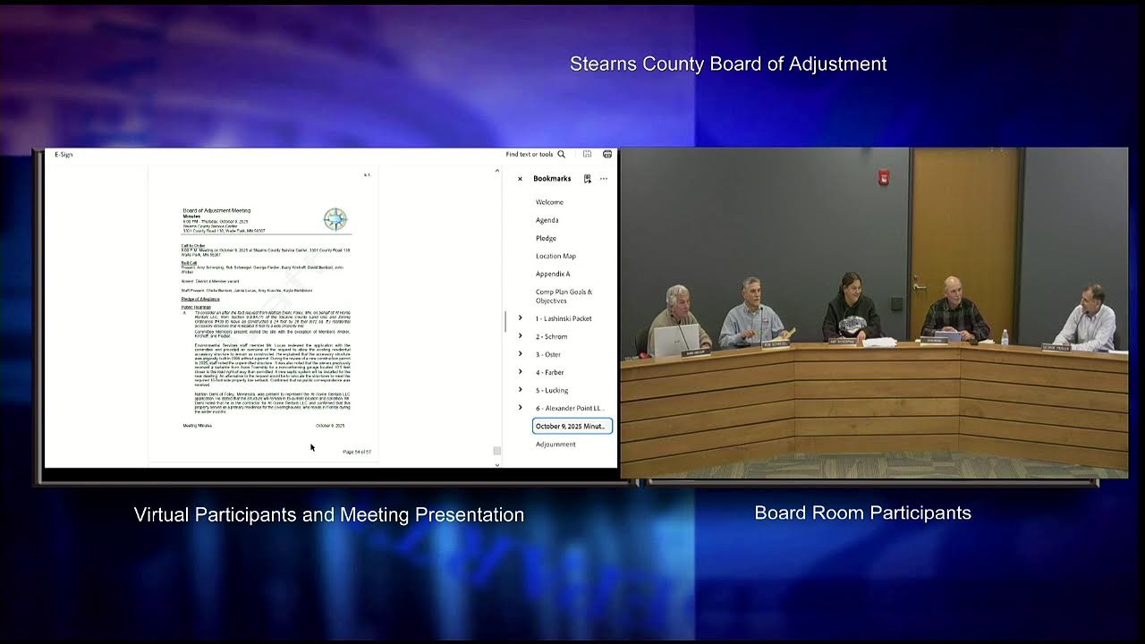Click the Page 54 of 57 footer text
This screenshot has height=644, width=1145.
point(357,452)
